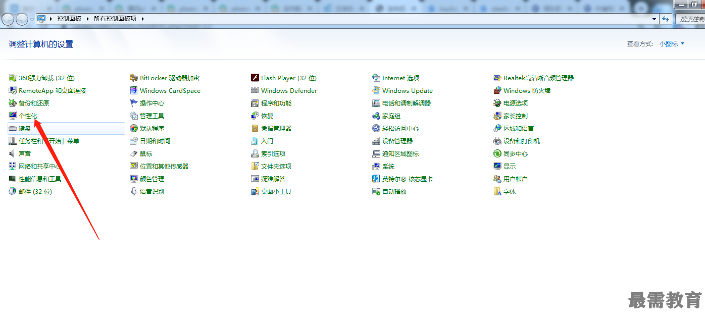Click the 凭据管理器 icon
The image size is (705, 320).
[255, 128]
